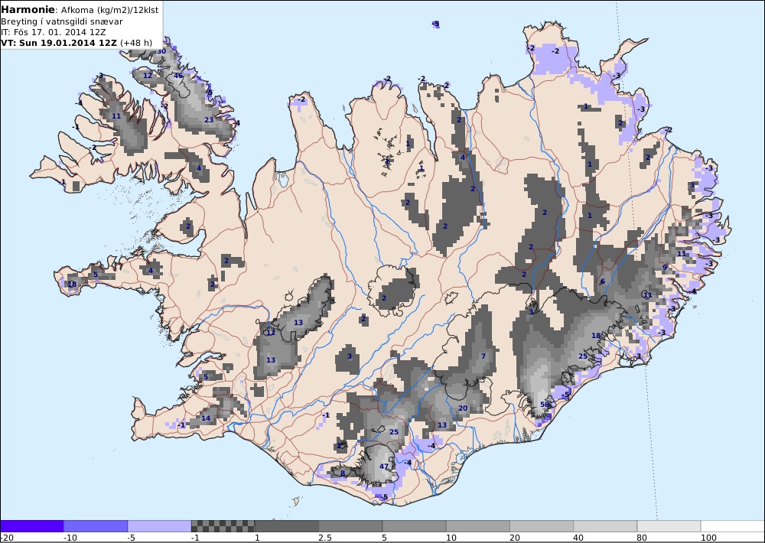This screenshot has width=765, height=543.
Task: Select the "40" legend label
Action: pos(580,538)
